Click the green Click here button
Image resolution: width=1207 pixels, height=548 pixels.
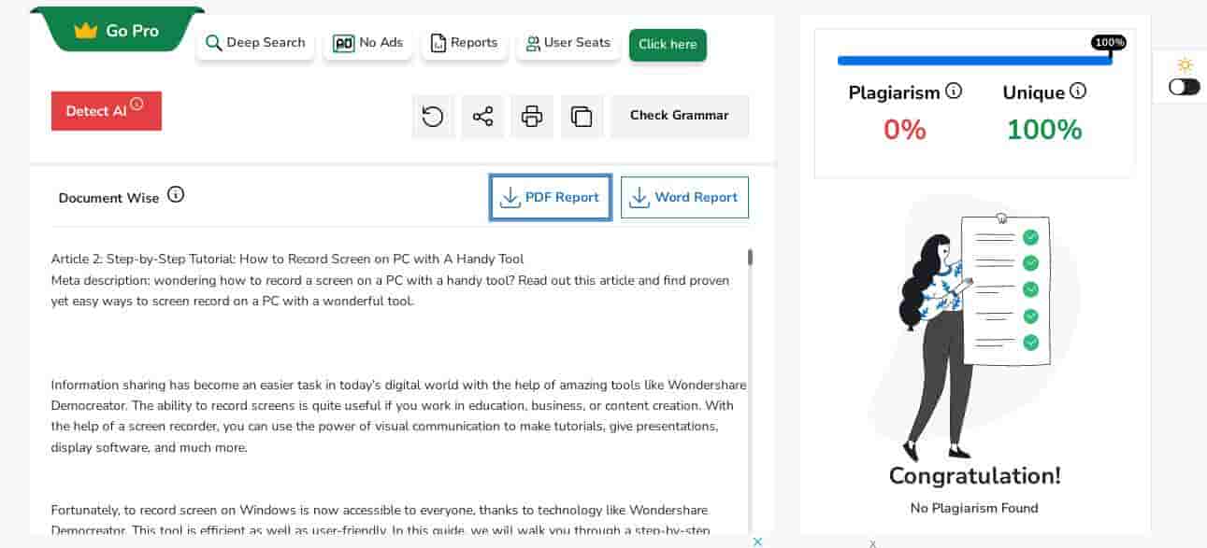pos(668,45)
